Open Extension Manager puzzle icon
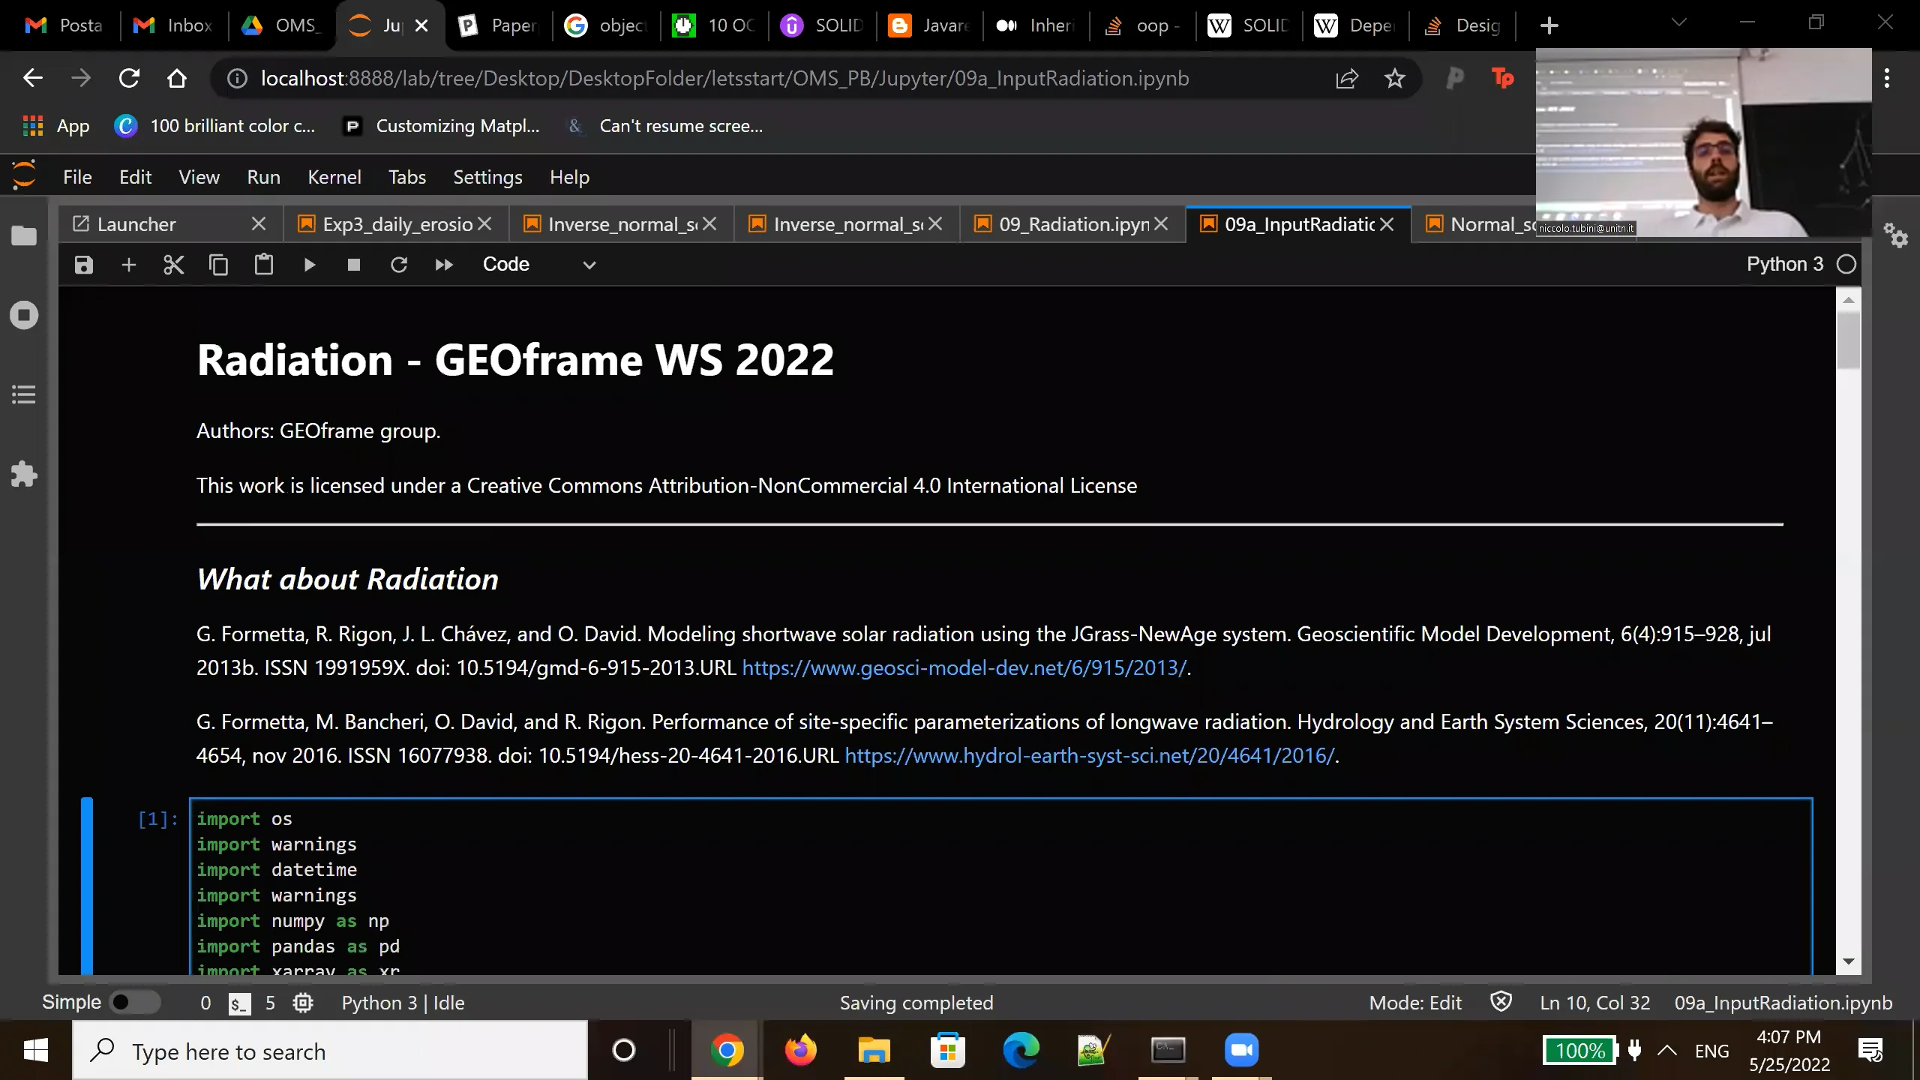1920x1080 pixels. tap(24, 474)
